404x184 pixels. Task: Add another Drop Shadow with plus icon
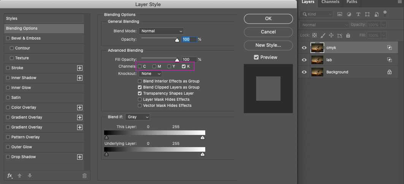point(80,157)
